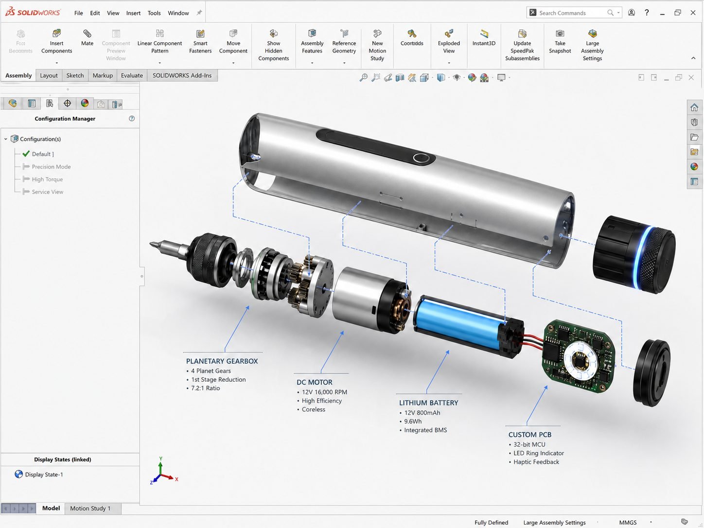
Task: Open Linear Component Pattern tool
Action: [159, 41]
